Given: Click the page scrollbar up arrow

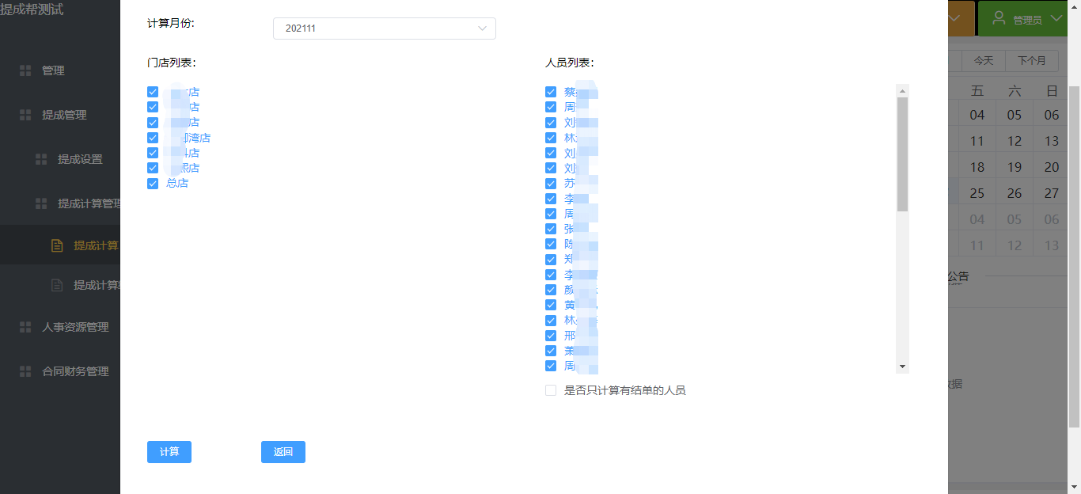Looking at the screenshot, I should (1075, 7).
